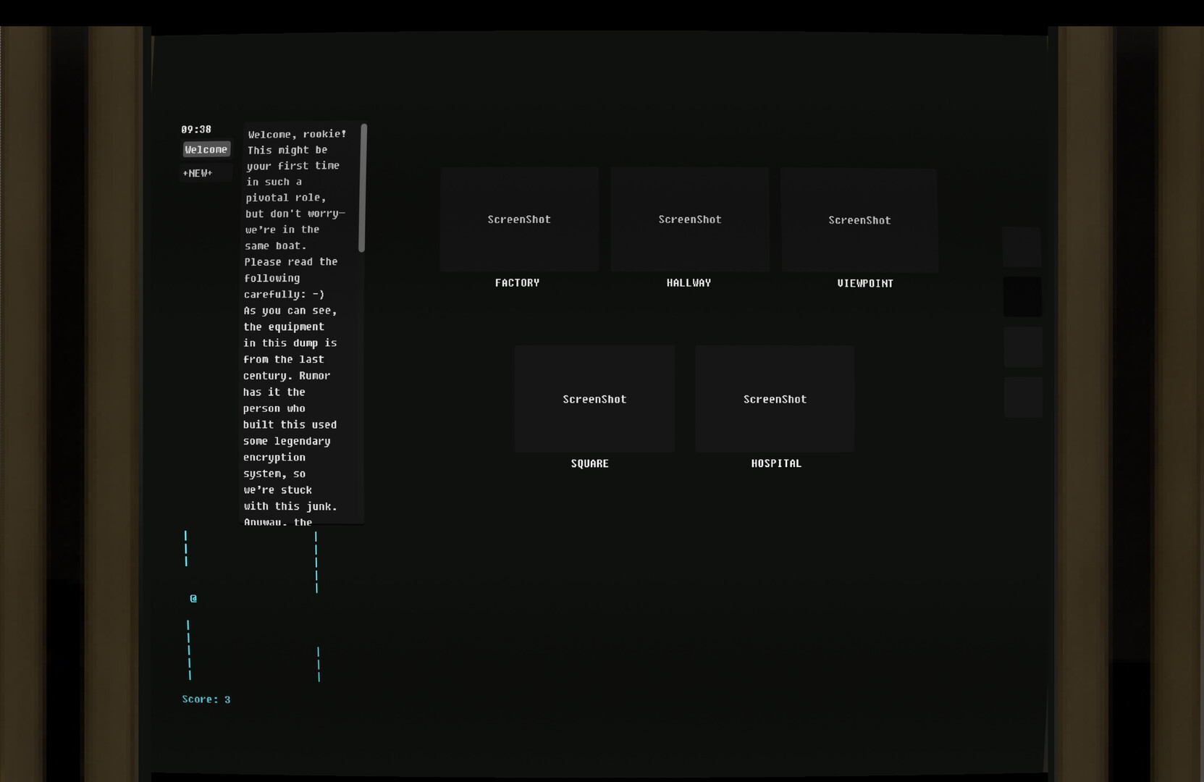1204x782 pixels.
Task: Click the bottom icon in the right sidebar
Action: point(1024,396)
